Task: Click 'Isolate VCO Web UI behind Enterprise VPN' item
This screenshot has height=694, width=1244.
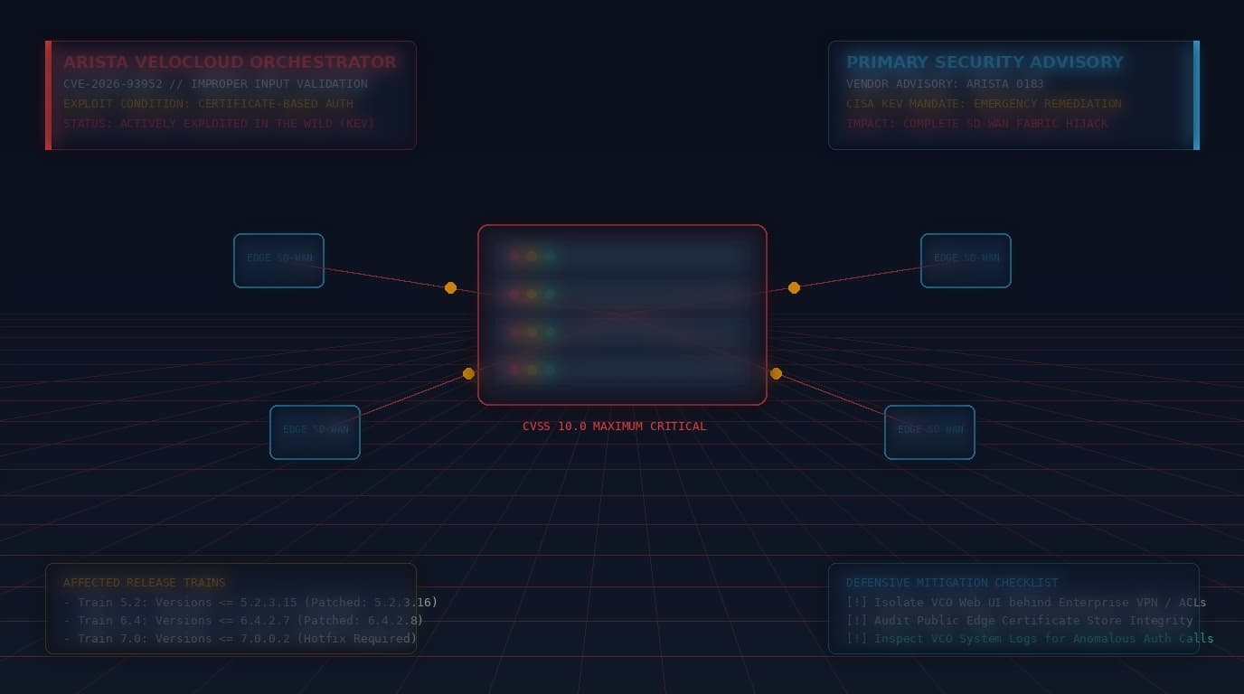Action: [x=1026, y=603]
